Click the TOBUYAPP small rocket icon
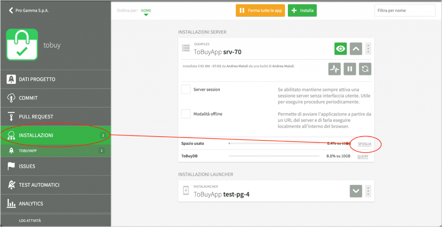The width and height of the screenshot is (442, 227). [x=11, y=151]
